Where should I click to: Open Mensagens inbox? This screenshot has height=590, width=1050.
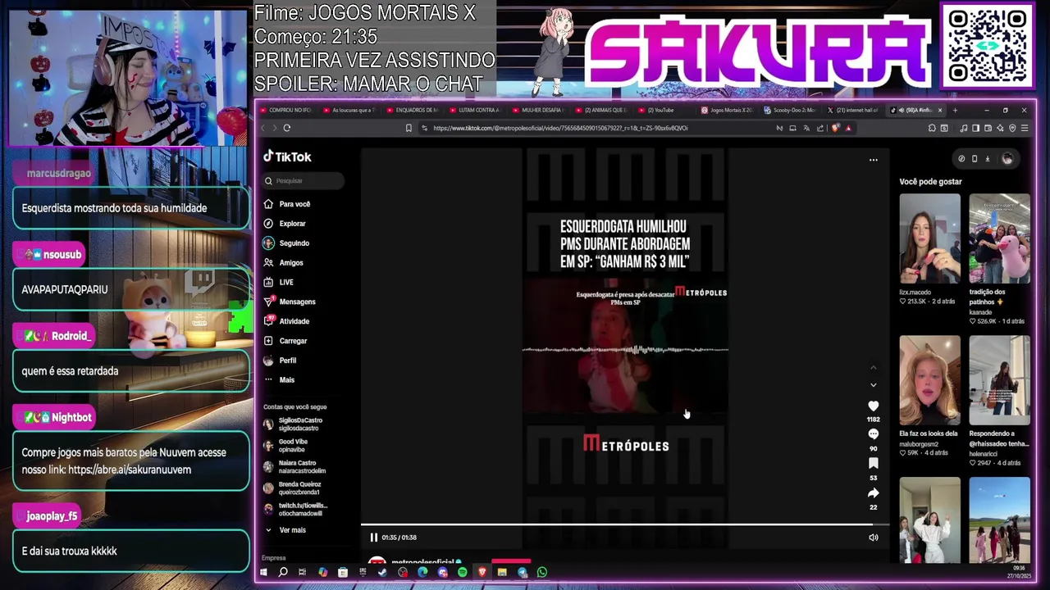tap(290, 302)
